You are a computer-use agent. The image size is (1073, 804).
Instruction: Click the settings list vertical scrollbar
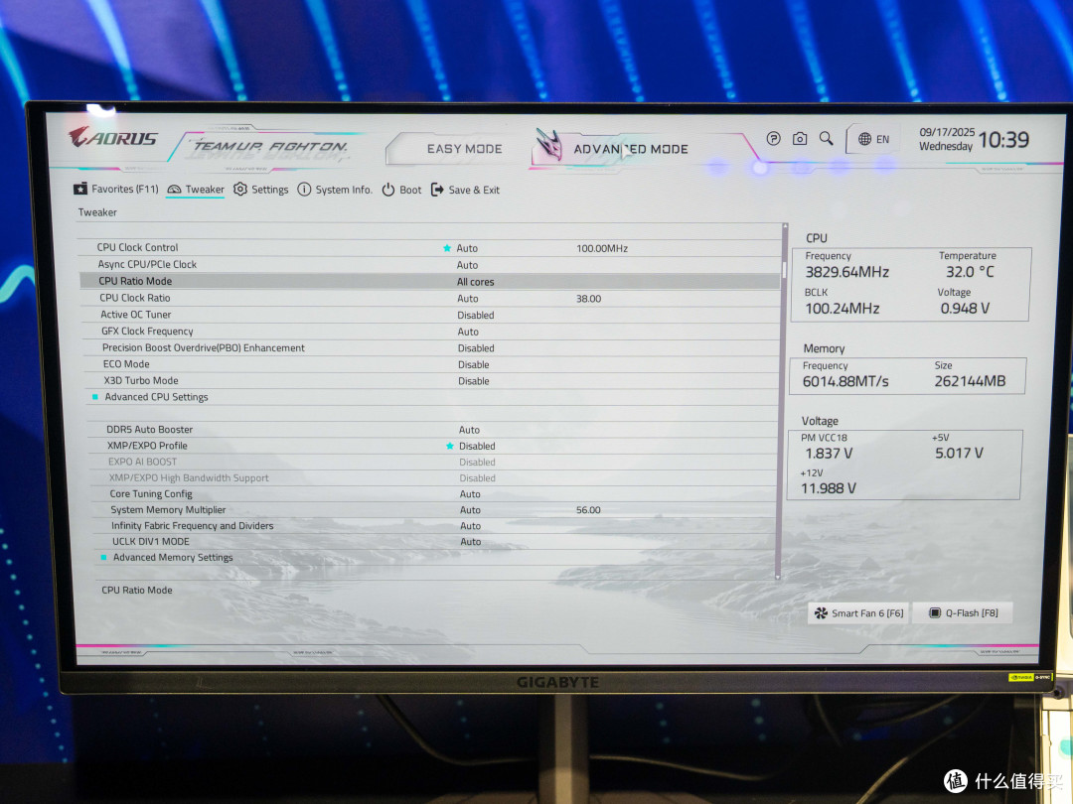pyautogui.click(x=782, y=401)
